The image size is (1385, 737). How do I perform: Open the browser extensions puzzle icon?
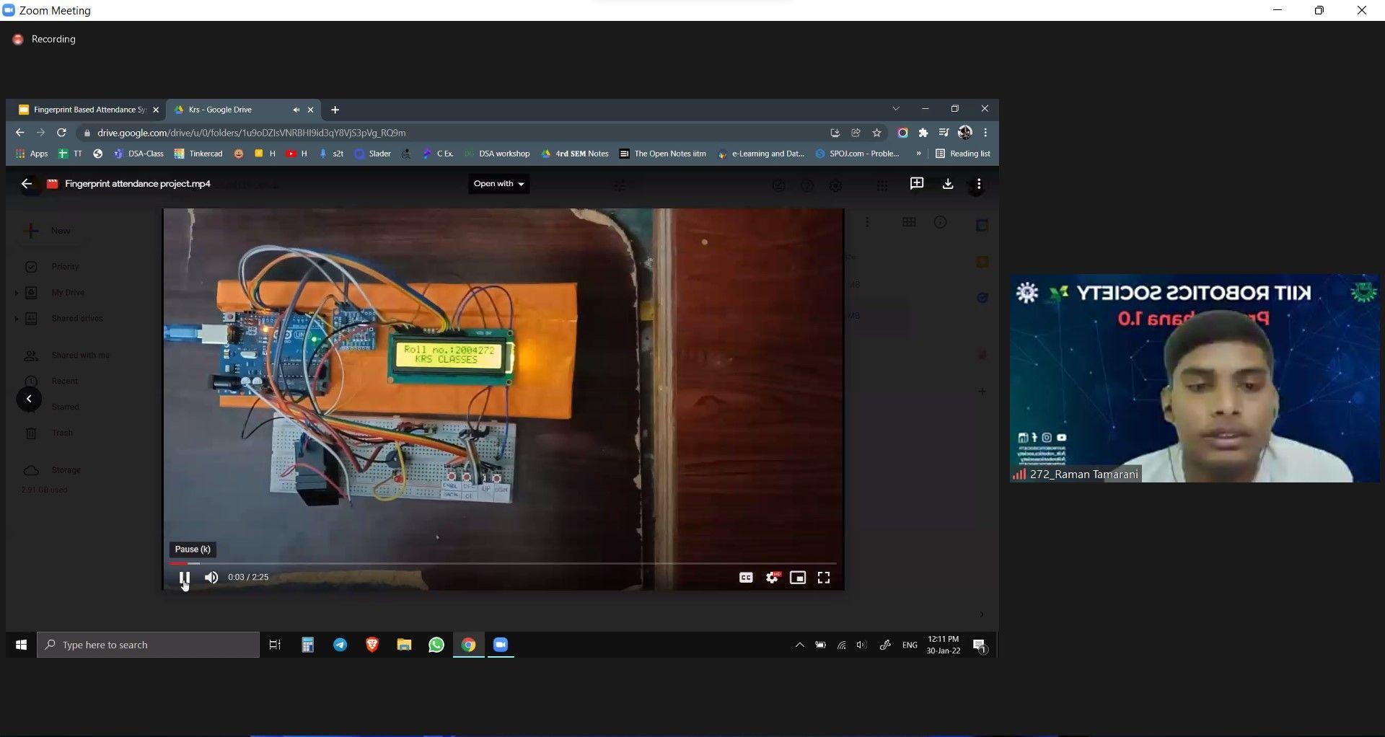(x=923, y=133)
